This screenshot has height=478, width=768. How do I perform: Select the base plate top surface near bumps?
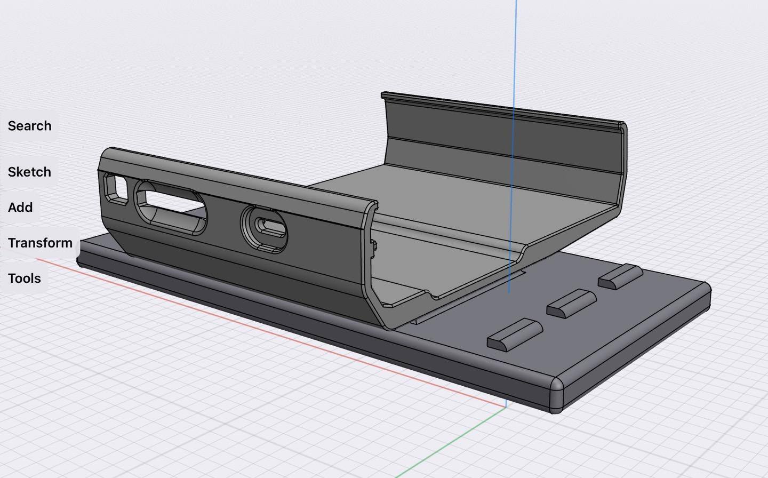coord(613,331)
